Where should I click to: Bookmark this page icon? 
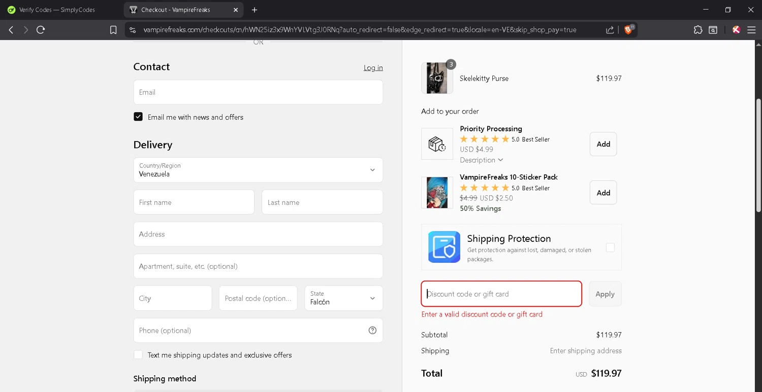pos(113,30)
